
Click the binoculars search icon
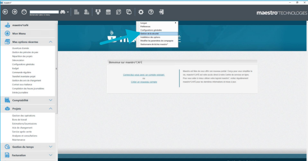63,12
